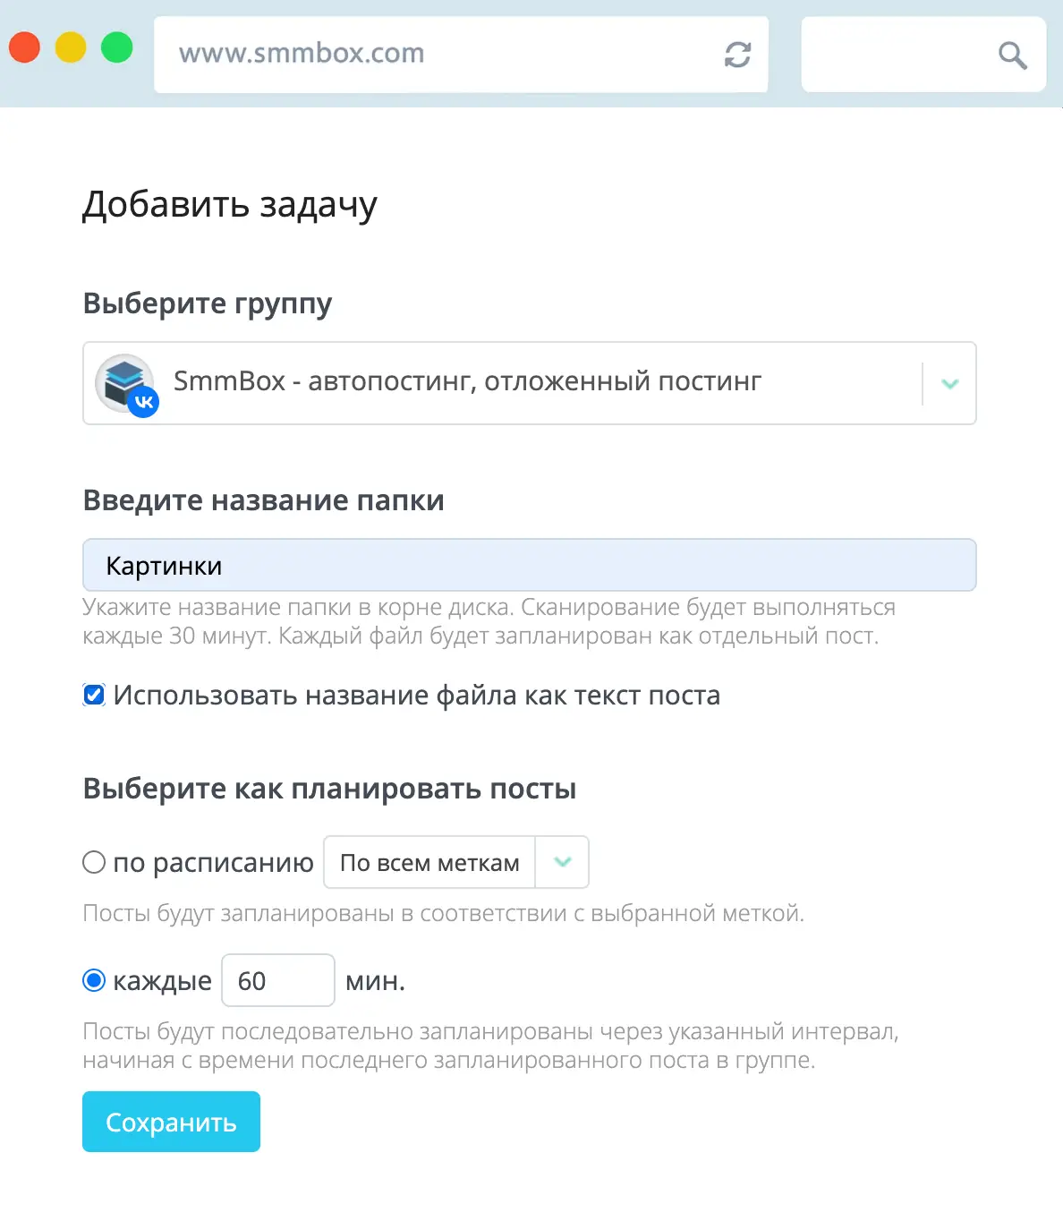Click the yellow traffic light circle
Image resolution: width=1063 pixels, height=1221 pixels.
click(x=70, y=47)
